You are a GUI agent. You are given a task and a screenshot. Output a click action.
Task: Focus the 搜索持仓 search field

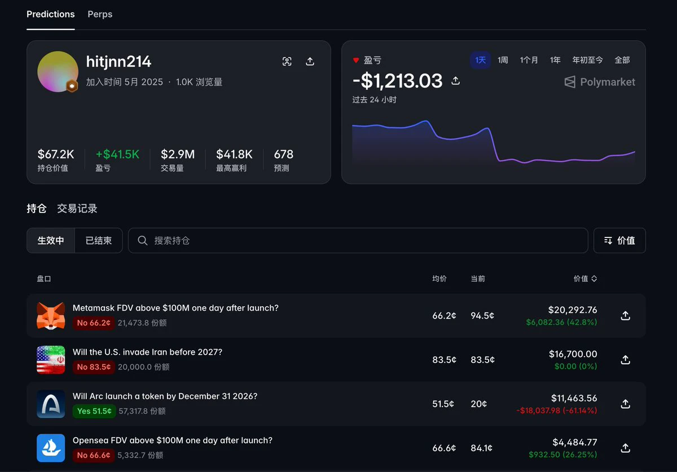click(358, 240)
